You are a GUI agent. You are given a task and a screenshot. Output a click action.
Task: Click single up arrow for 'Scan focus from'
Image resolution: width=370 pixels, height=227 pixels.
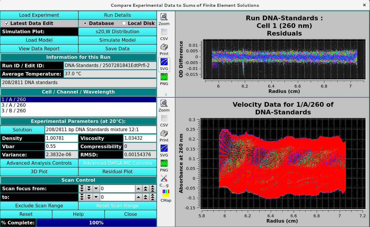[x=138, y=188]
